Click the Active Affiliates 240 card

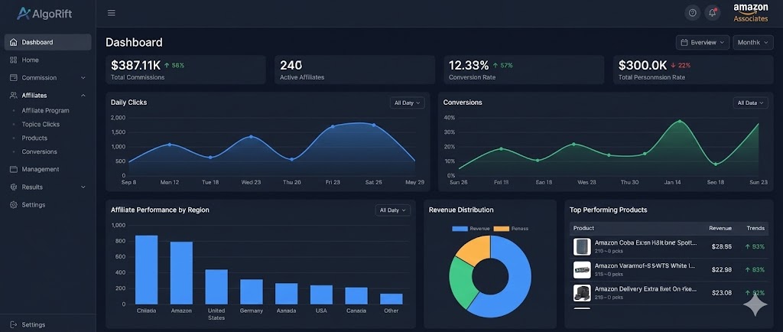(x=355, y=70)
